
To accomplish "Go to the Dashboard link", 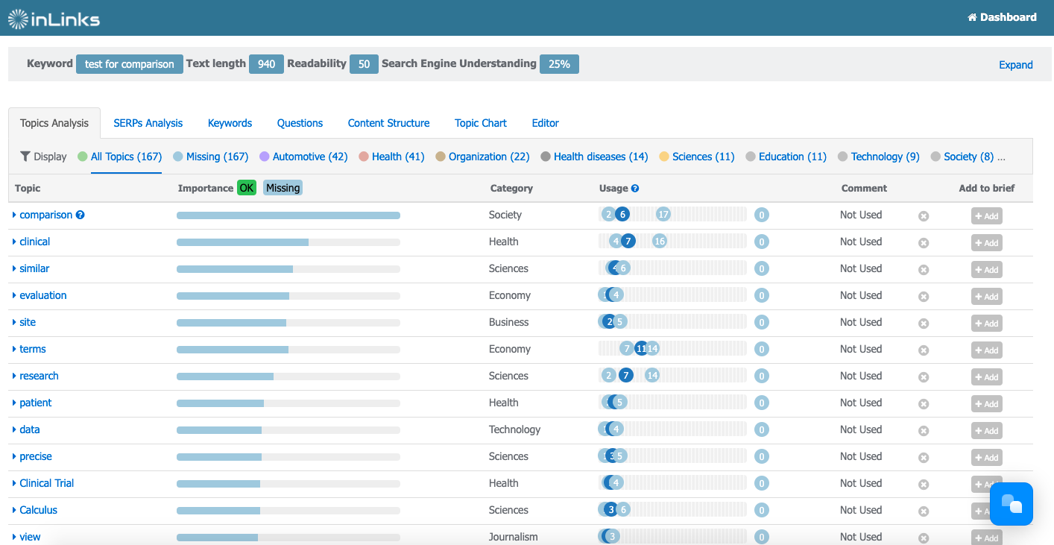I will (x=1002, y=17).
